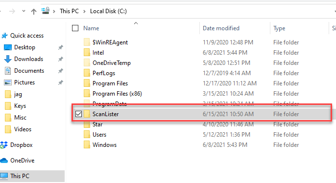Viewport: 336px width, 183px height.
Task: Uncheck the ScanLister folder checkbox
Action: (x=79, y=114)
